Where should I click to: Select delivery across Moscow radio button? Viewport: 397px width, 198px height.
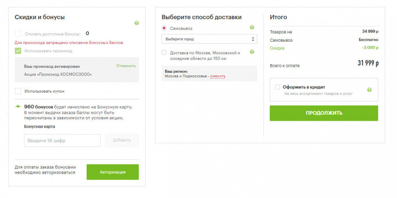point(164,52)
